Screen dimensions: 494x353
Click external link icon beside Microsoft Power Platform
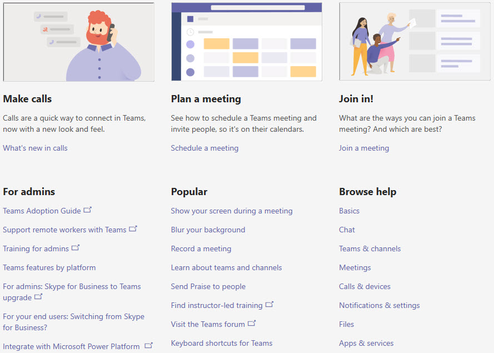click(149, 345)
